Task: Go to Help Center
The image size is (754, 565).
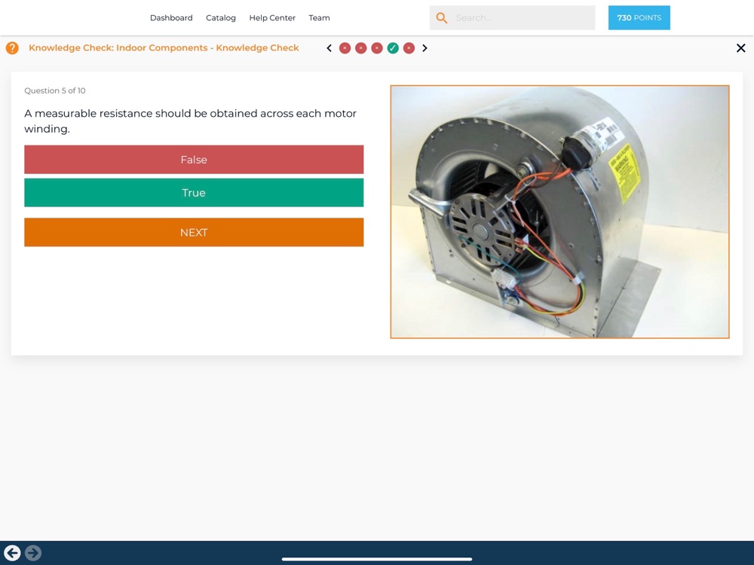Action: (x=272, y=18)
